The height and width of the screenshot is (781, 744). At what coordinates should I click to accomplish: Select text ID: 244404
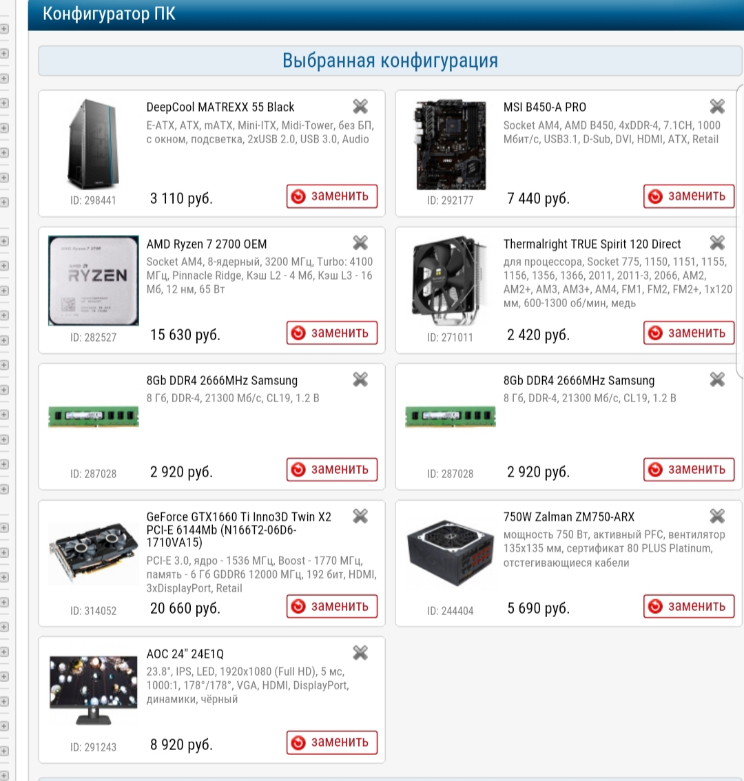[x=450, y=611]
